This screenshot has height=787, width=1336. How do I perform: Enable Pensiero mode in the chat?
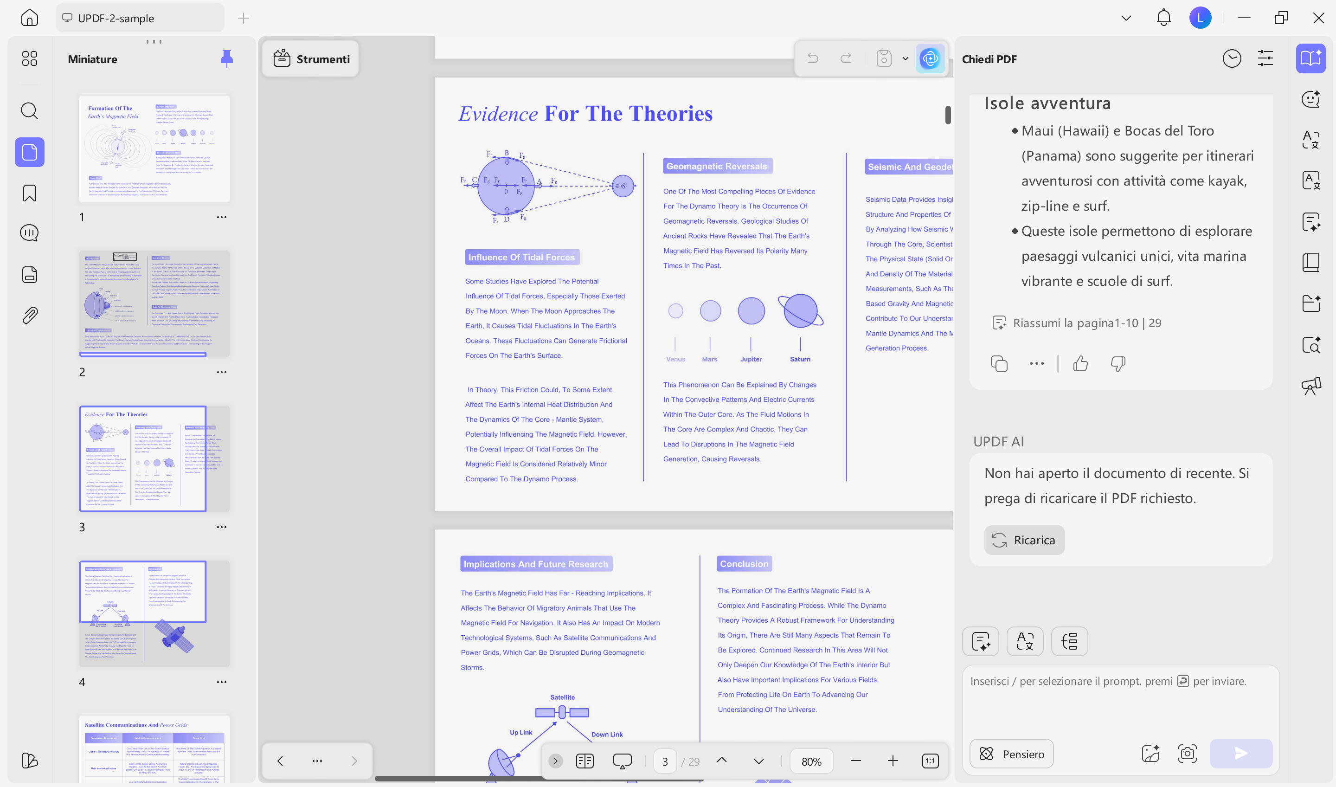[x=1010, y=754]
